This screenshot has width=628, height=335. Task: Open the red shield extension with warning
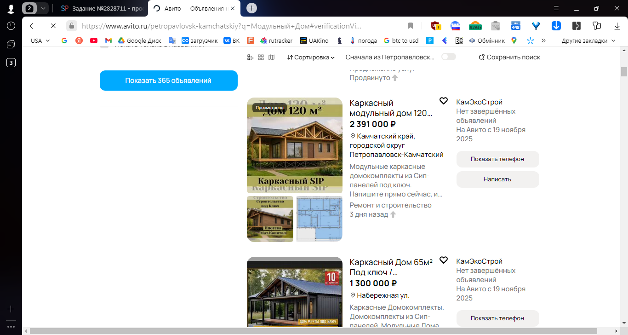point(435,26)
